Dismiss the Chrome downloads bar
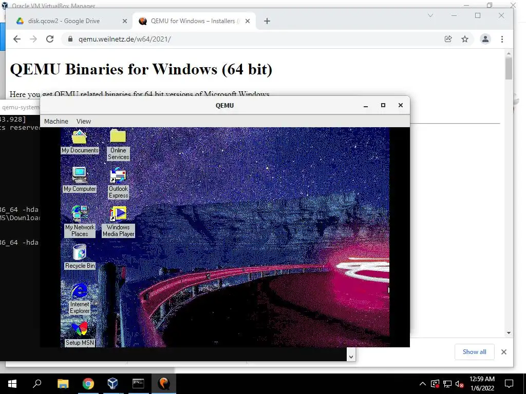This screenshot has width=526, height=394. coord(504,352)
